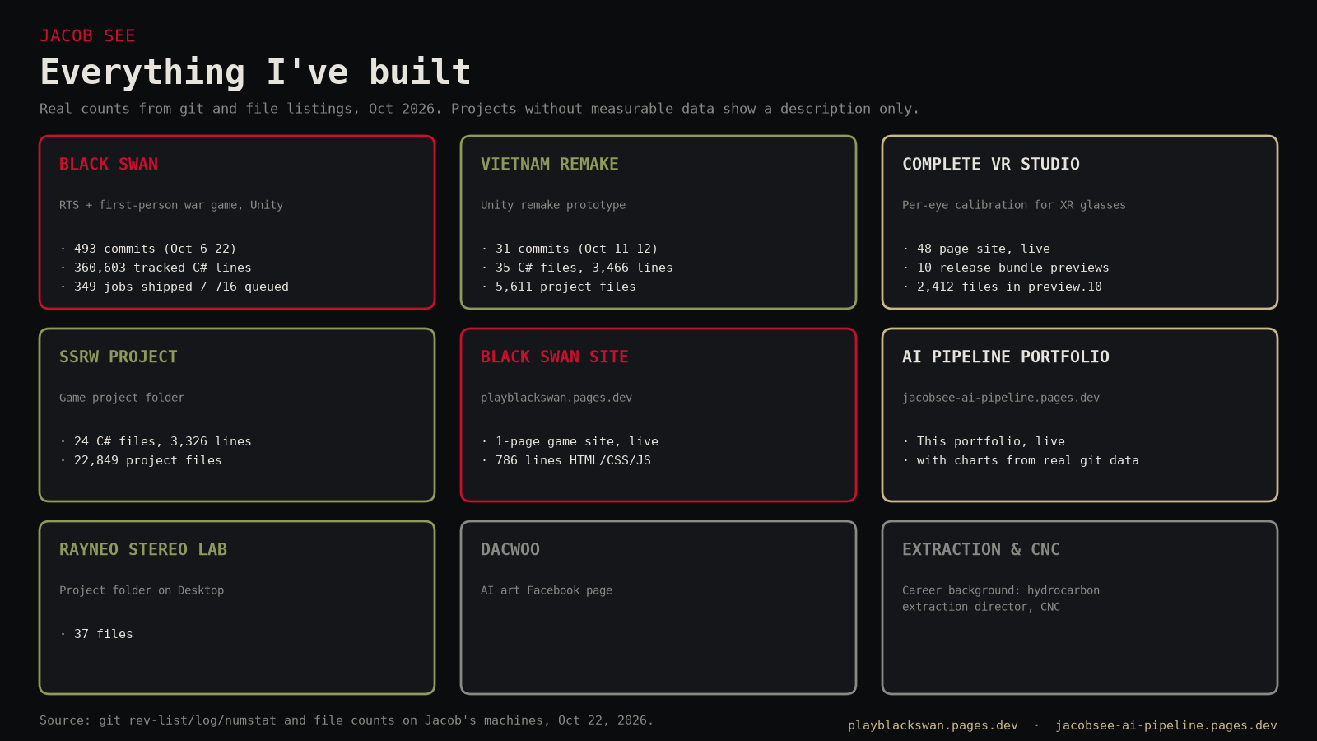Click the 'Everything I've built' heading

(x=255, y=72)
